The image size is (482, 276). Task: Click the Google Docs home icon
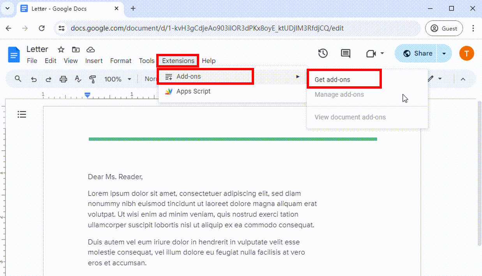pos(14,54)
